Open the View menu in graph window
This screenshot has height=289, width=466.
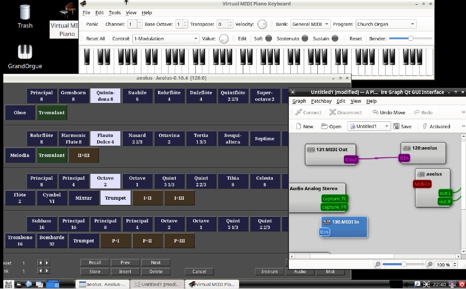click(x=355, y=101)
